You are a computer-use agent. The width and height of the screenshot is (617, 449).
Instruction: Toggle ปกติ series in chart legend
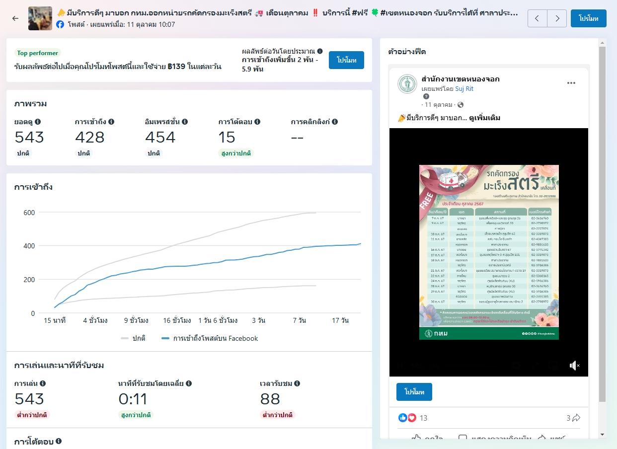[x=133, y=338]
